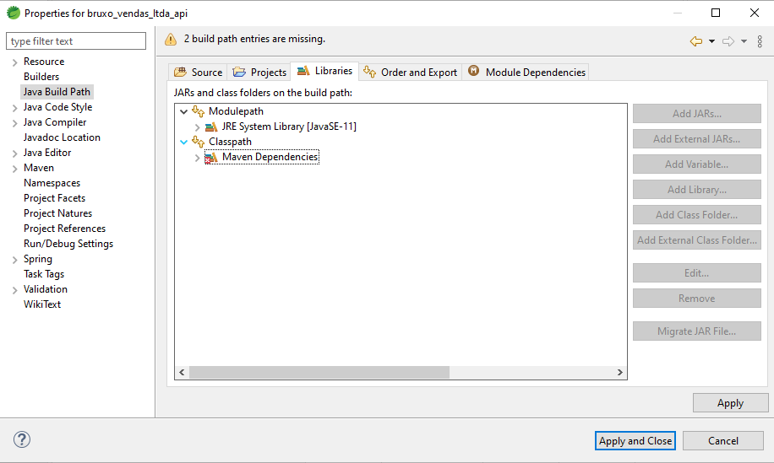Screen dimensions: 774x463
Task: Click the JRE System Library icon
Action: [x=210, y=127]
